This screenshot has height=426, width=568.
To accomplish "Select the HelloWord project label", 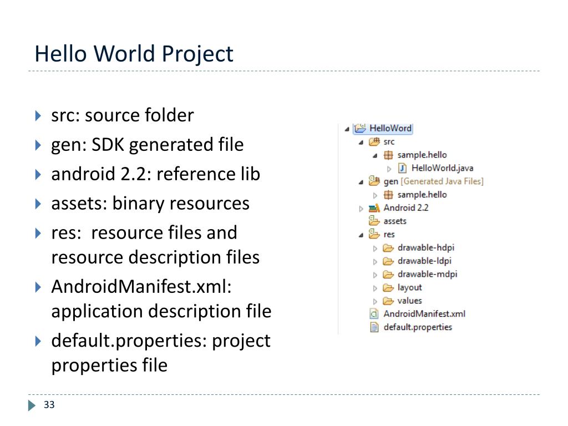I will click(x=390, y=128).
